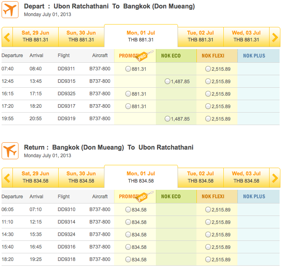Click the airplane icon beside Return heading
This screenshot has height=267, width=282.
tap(10, 151)
